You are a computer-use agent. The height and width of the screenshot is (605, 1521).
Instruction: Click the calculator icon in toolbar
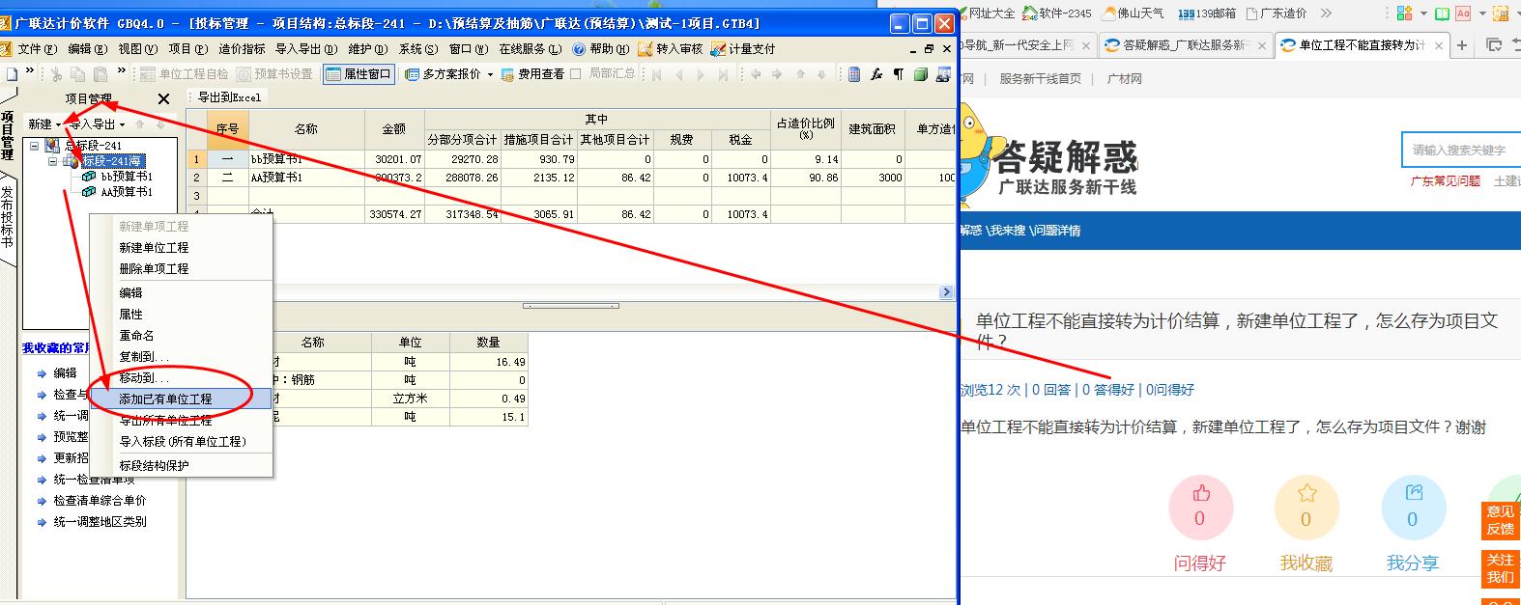coord(854,74)
